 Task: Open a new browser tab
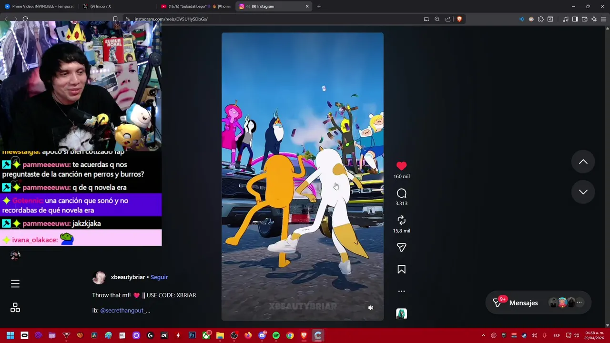319,6
